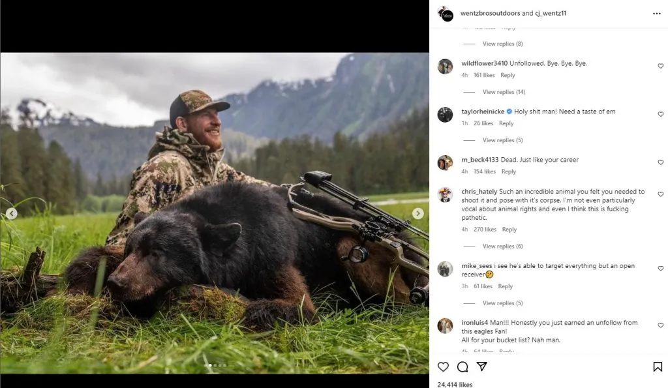View the 24,414 likes list
The width and height of the screenshot is (668, 388).
[455, 384]
